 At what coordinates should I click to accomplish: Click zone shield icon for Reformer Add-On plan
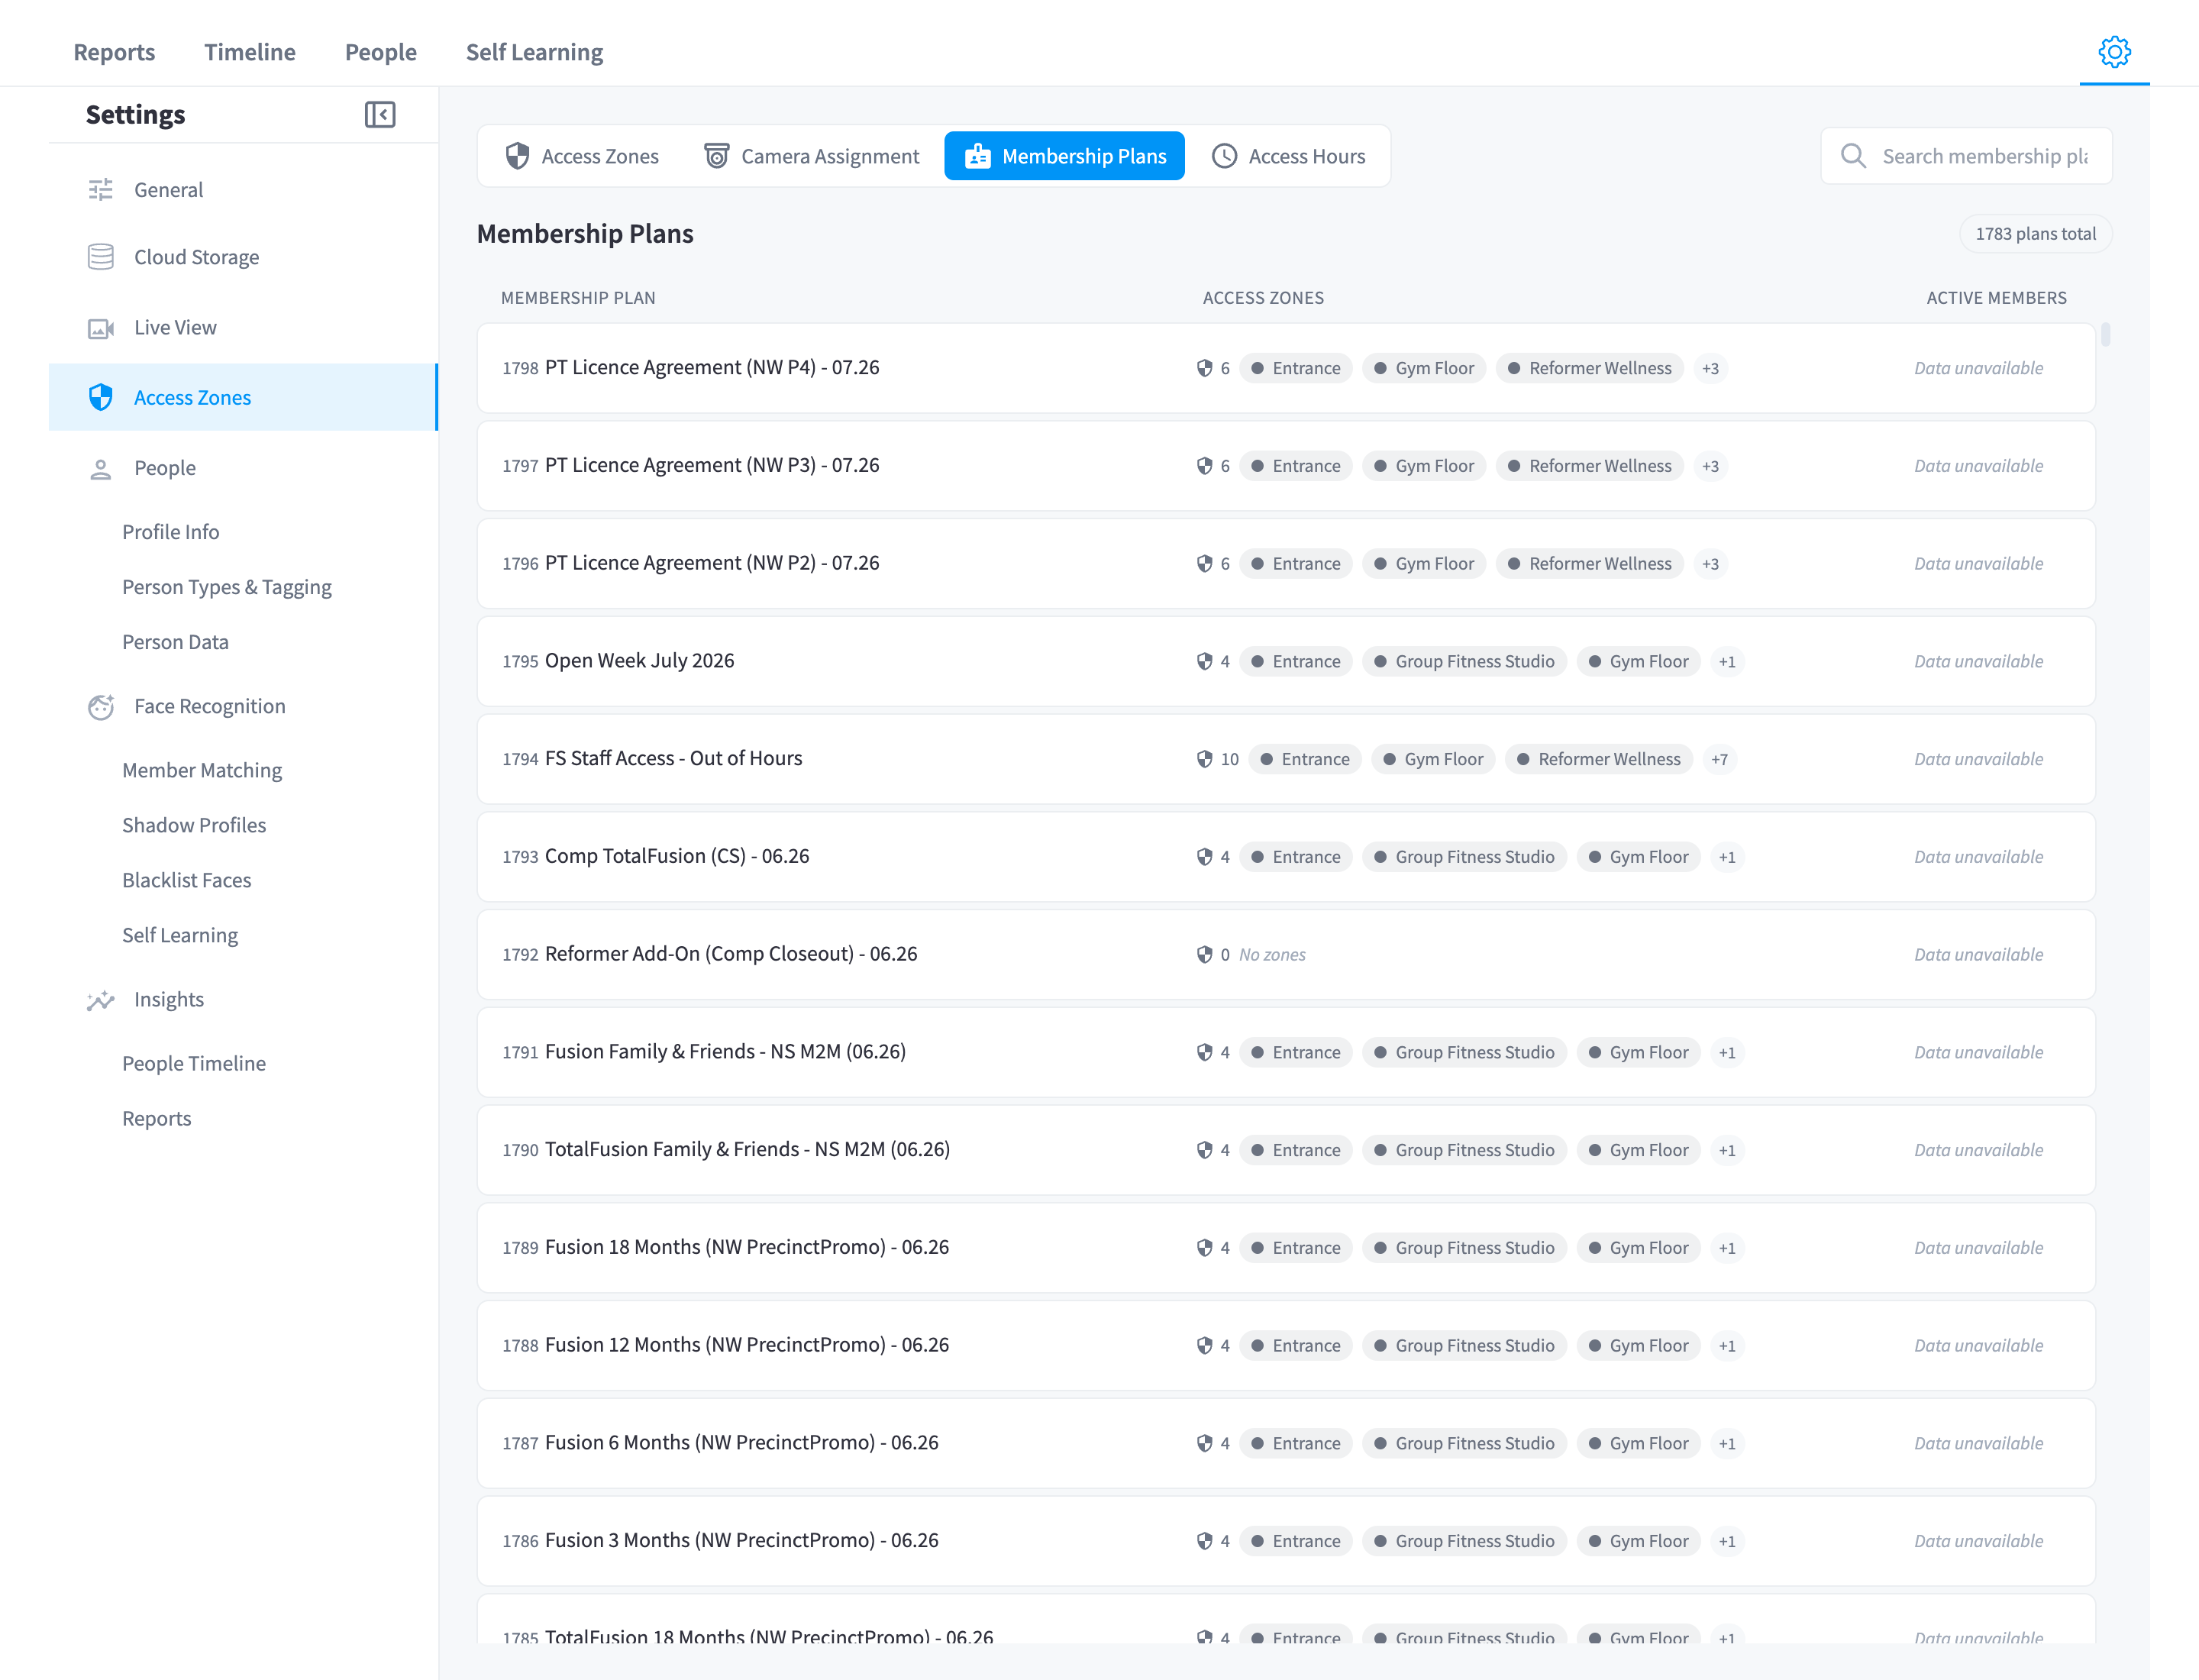click(1204, 954)
